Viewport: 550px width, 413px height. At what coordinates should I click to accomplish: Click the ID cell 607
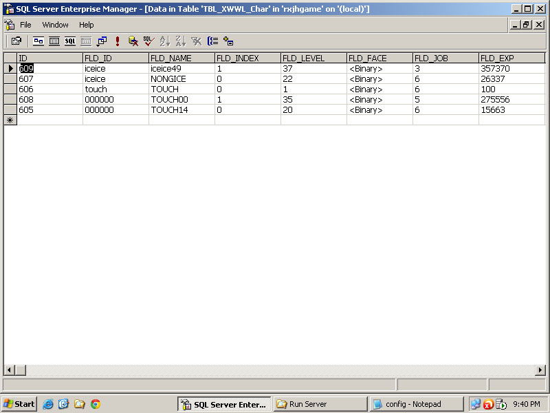[49, 78]
